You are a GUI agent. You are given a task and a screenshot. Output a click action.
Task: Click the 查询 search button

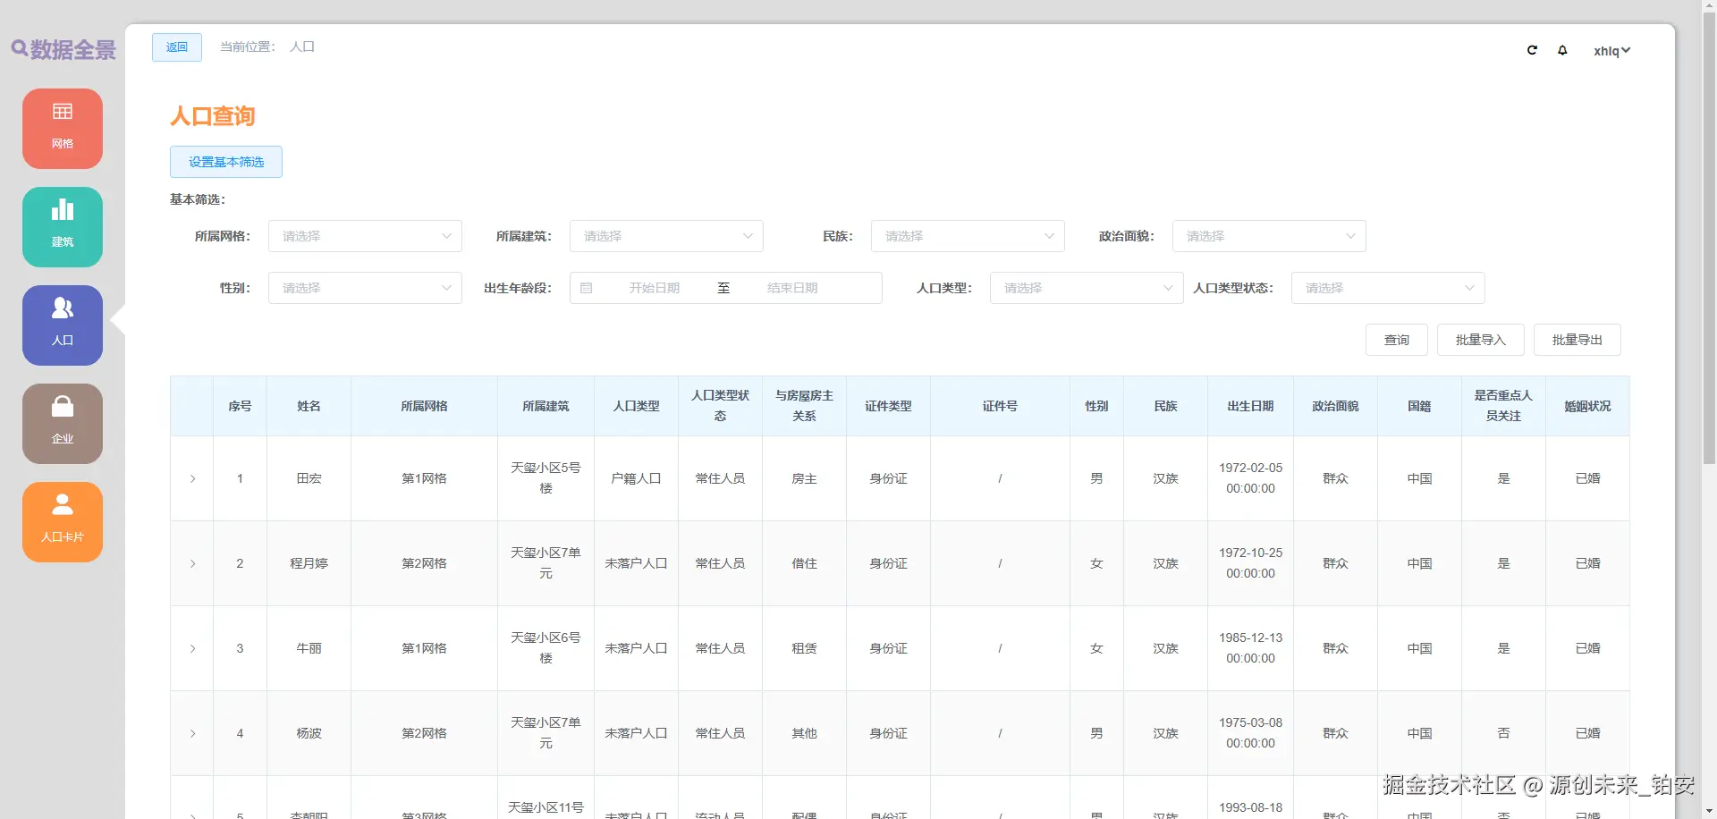(1397, 340)
